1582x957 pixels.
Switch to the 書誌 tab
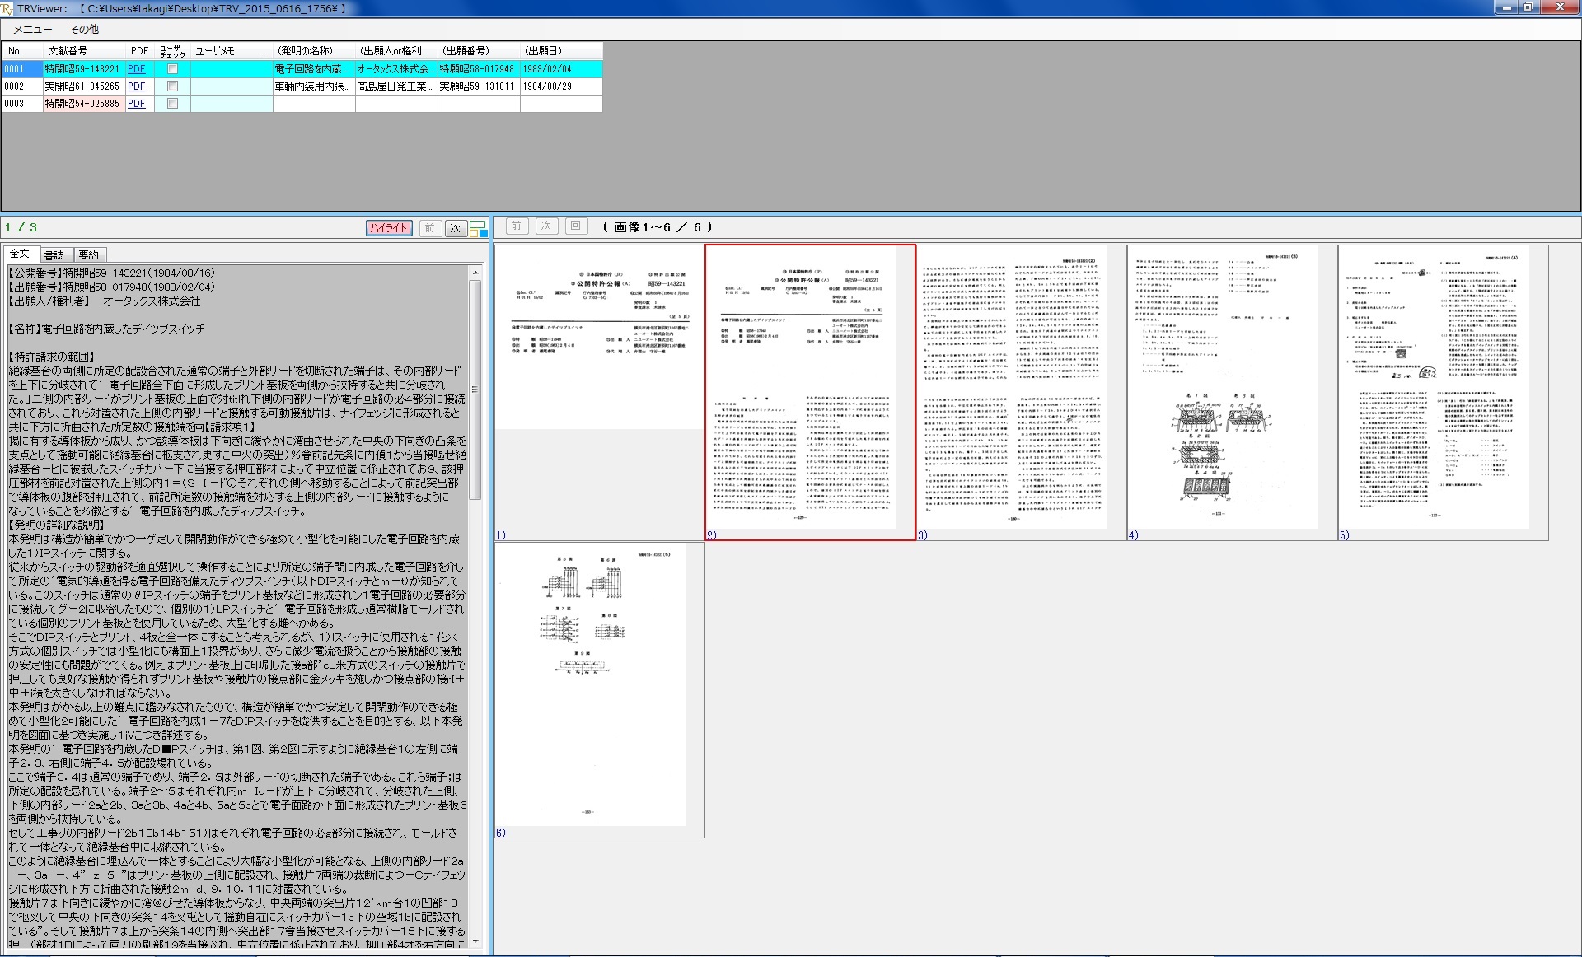[54, 255]
